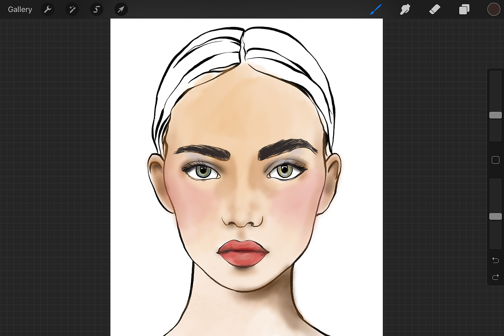
Task: Open the Actions wrench menu
Action: (x=48, y=9)
